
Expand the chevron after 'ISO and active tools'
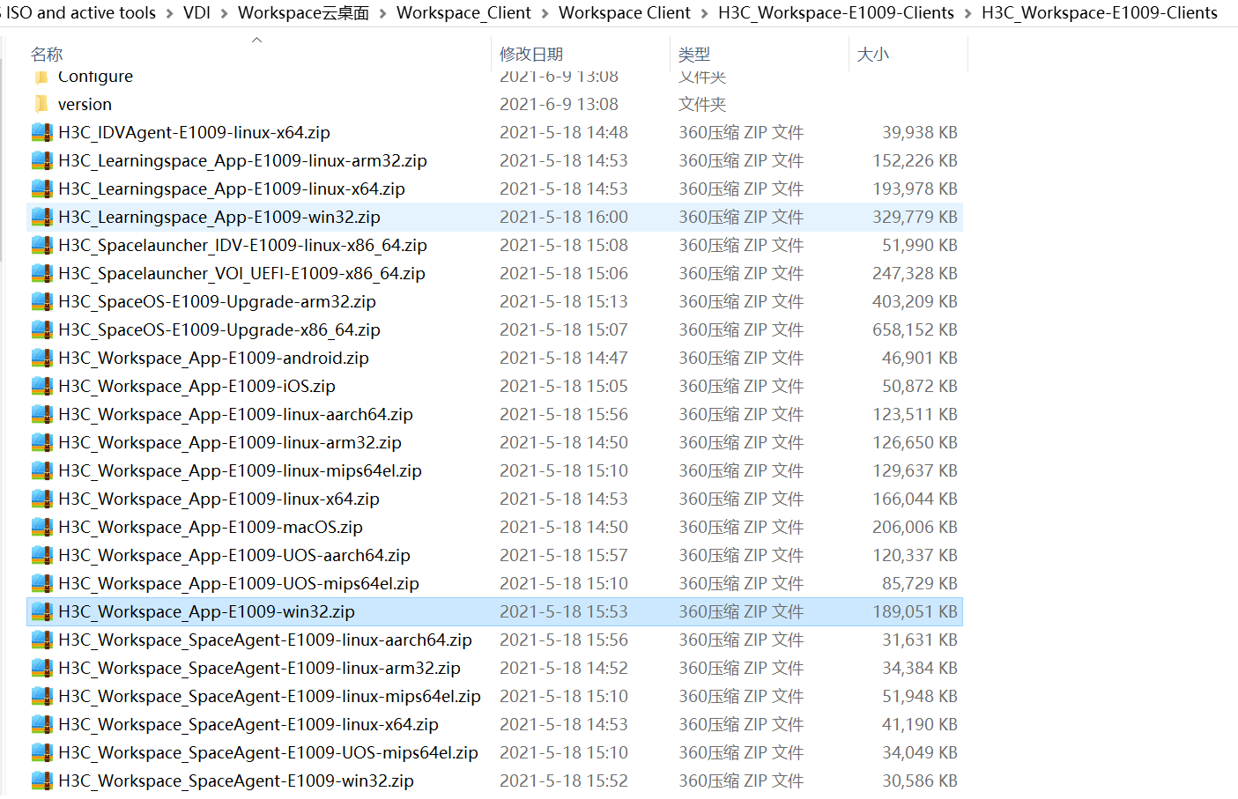pyautogui.click(x=169, y=13)
